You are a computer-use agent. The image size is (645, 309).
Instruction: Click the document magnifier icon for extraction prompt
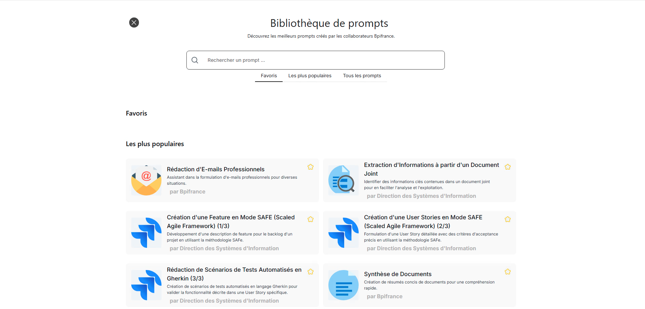(344, 180)
